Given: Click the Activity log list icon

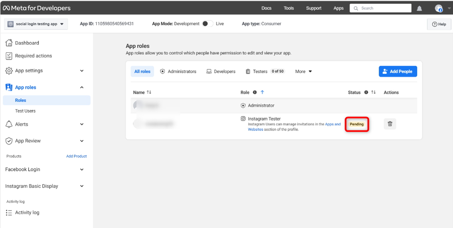Looking at the screenshot, I should (9, 213).
